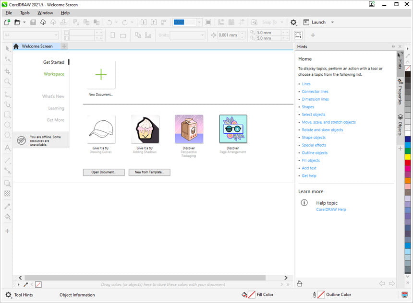Expand the Snap To dropdown
Screen dimensions: 413x303
282,23
